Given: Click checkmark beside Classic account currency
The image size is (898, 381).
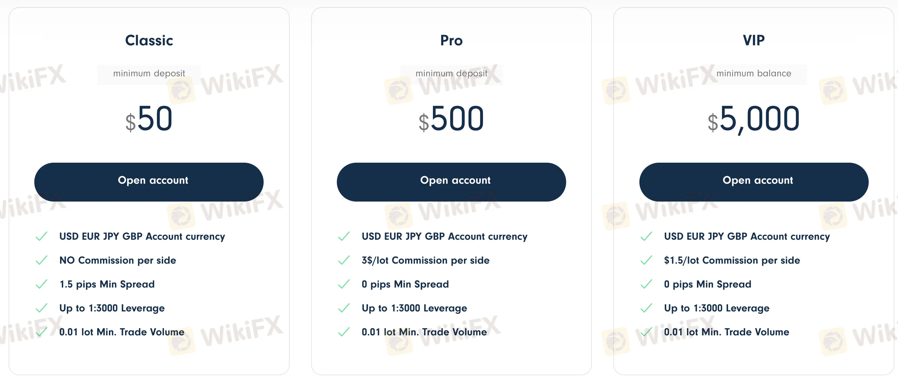Looking at the screenshot, I should 41,237.
